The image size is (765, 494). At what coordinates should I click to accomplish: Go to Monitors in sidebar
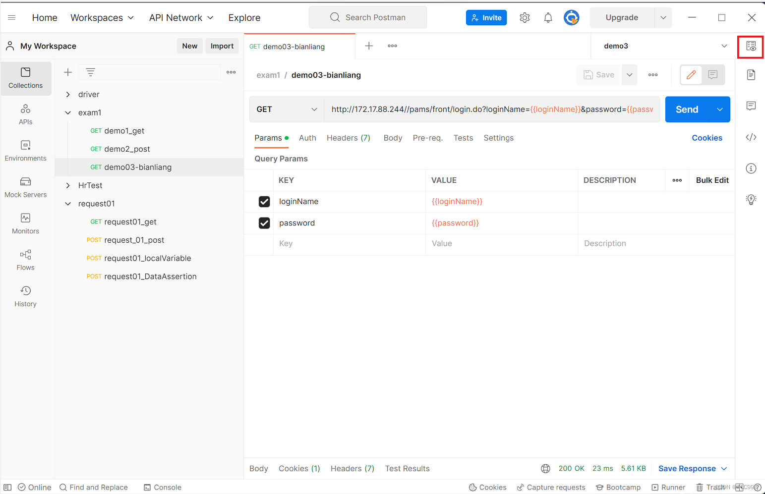pos(26,224)
